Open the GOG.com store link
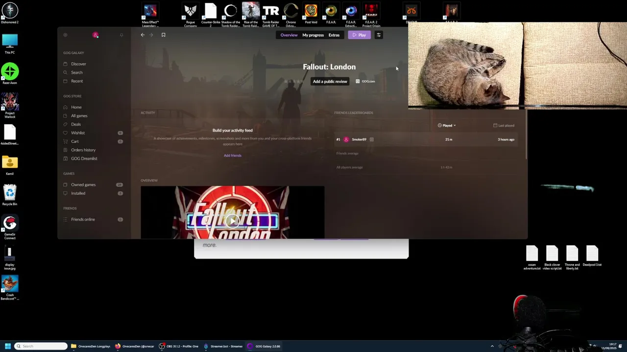The width and height of the screenshot is (627, 352). point(365,81)
